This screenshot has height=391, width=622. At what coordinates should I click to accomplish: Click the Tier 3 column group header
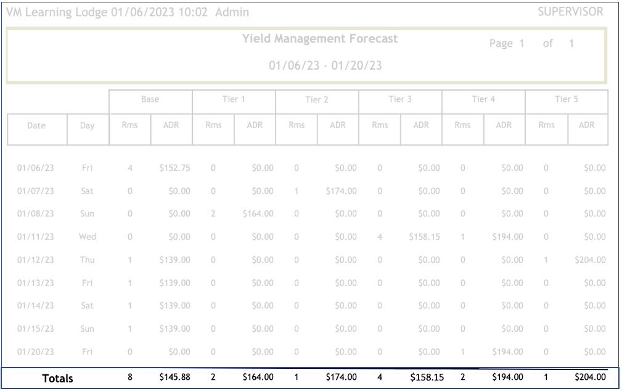(x=399, y=99)
